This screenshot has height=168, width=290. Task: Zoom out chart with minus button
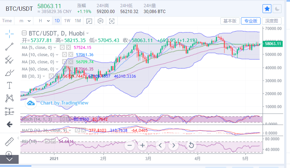coord(130,145)
